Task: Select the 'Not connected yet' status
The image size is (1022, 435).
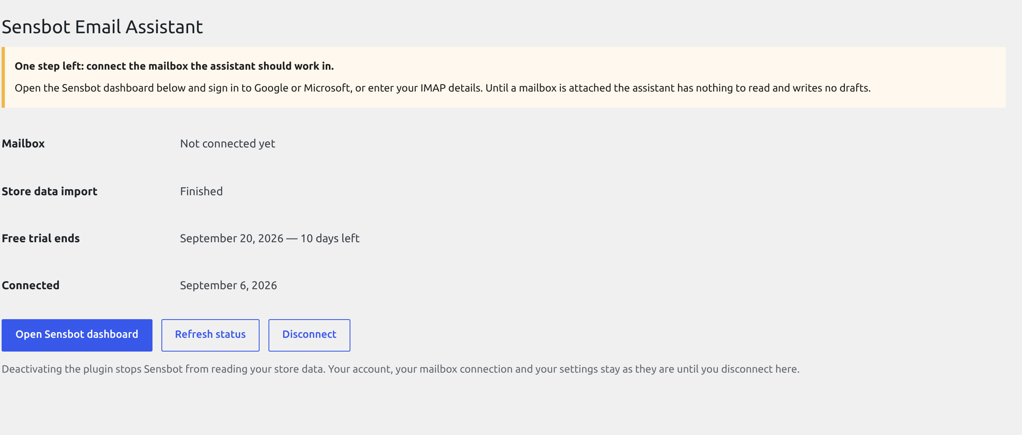Action: coord(228,143)
